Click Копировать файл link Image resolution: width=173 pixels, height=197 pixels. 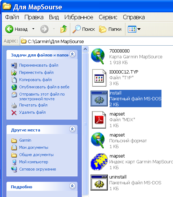coord(35,80)
